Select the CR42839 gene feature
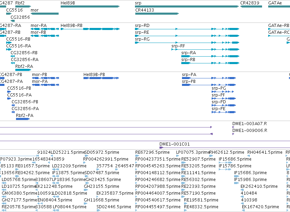The width and height of the screenshot is (290, 212). [x=251, y=6]
